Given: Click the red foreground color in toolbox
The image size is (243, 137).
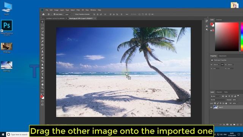Looking at the screenshot, I should pyautogui.click(x=41, y=97).
